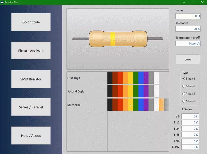Pick green for First Digit
207x154 pixels.
pos(136,78)
